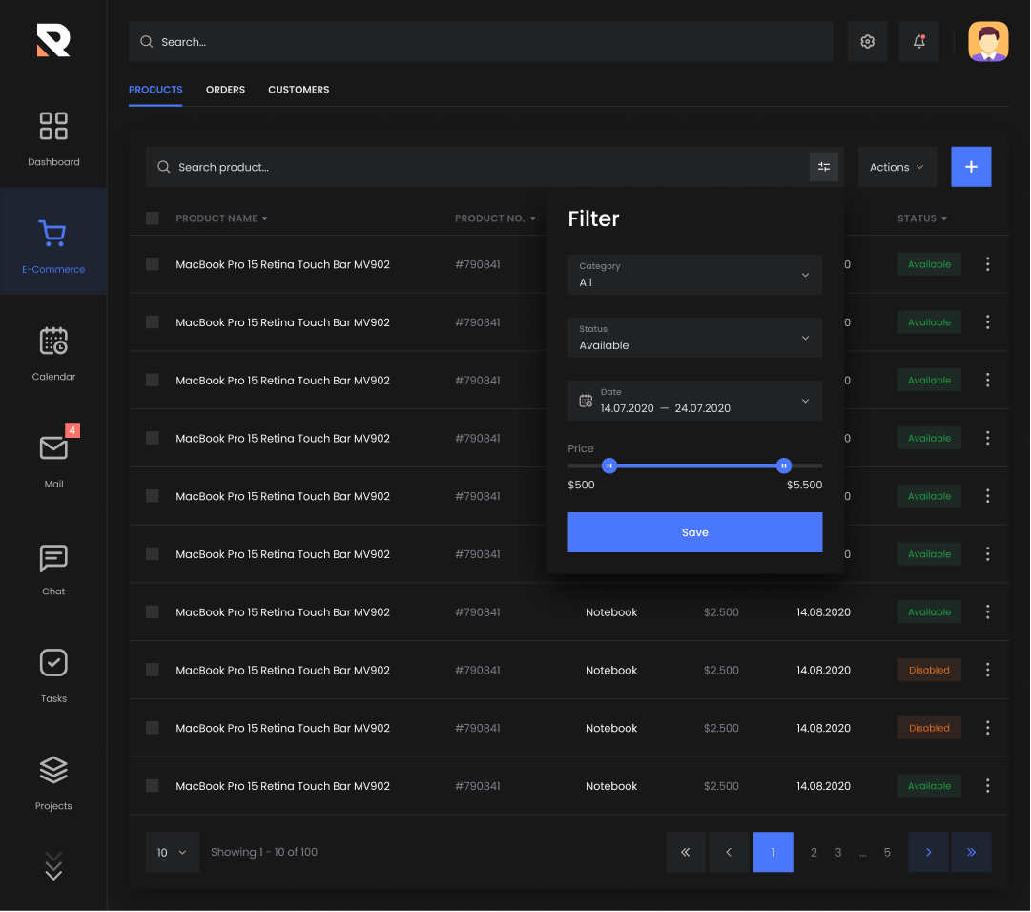Sort by STATUS column header
Viewport: 1031px width, 912px height.
(x=922, y=218)
